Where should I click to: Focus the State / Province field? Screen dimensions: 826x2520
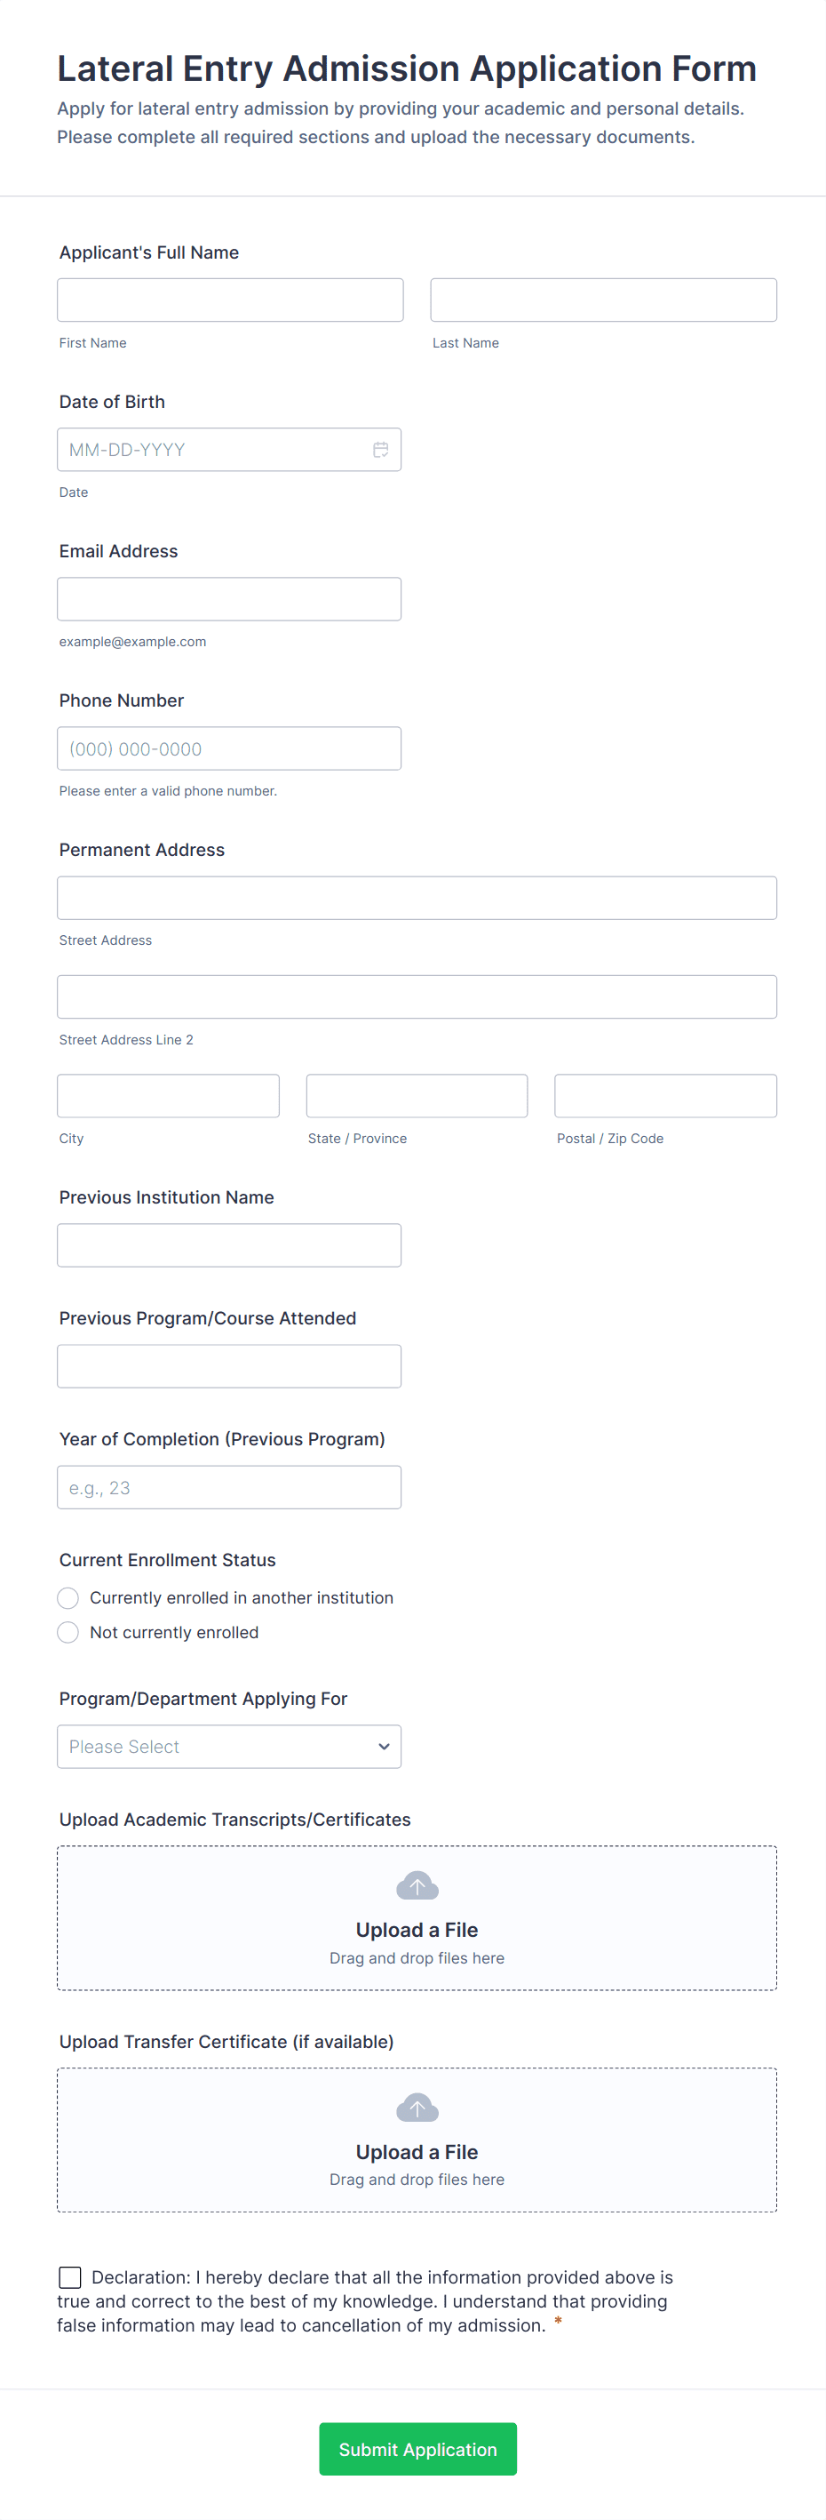pos(417,1096)
